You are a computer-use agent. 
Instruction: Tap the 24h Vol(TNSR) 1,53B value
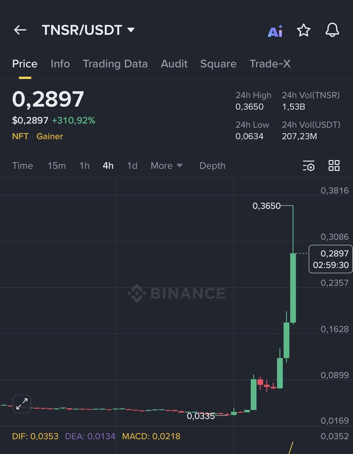coord(293,107)
